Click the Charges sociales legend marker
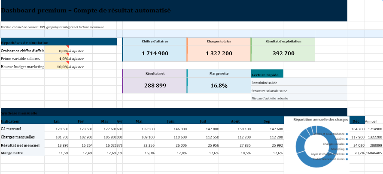383x174 pixels. [347, 144]
